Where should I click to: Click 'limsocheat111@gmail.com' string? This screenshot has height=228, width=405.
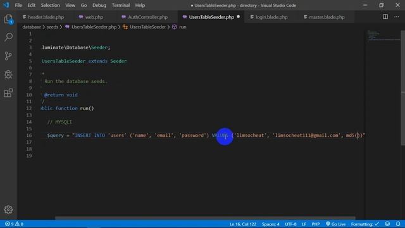pos(306,135)
